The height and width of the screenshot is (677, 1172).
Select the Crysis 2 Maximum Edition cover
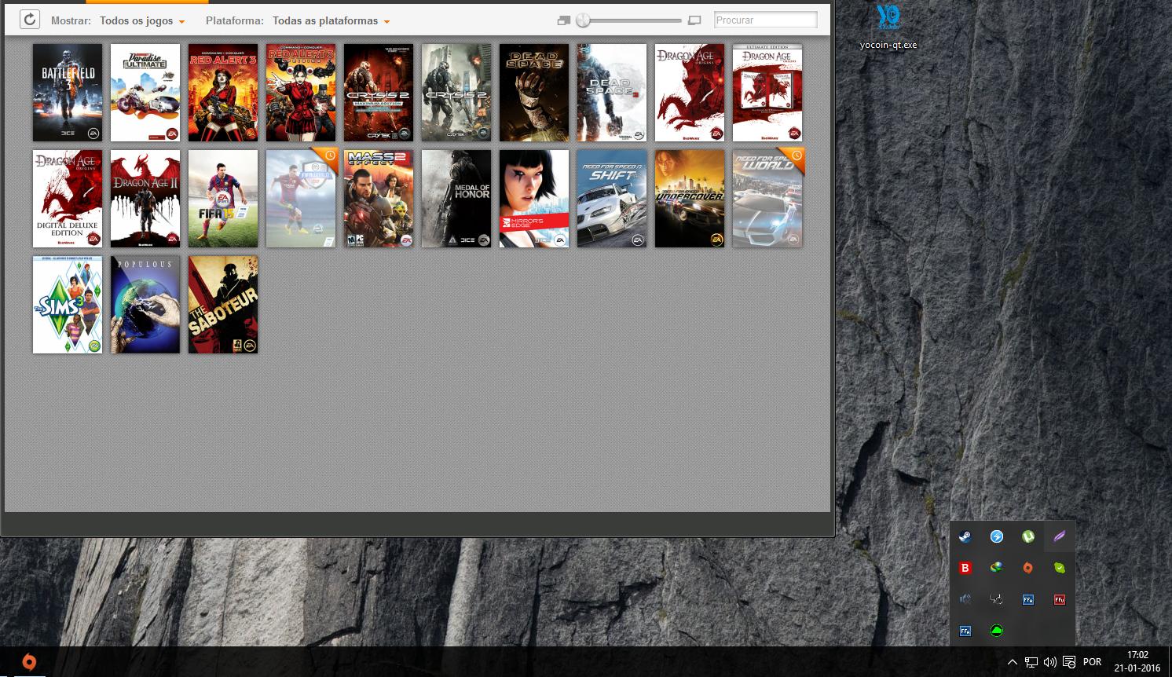click(379, 93)
